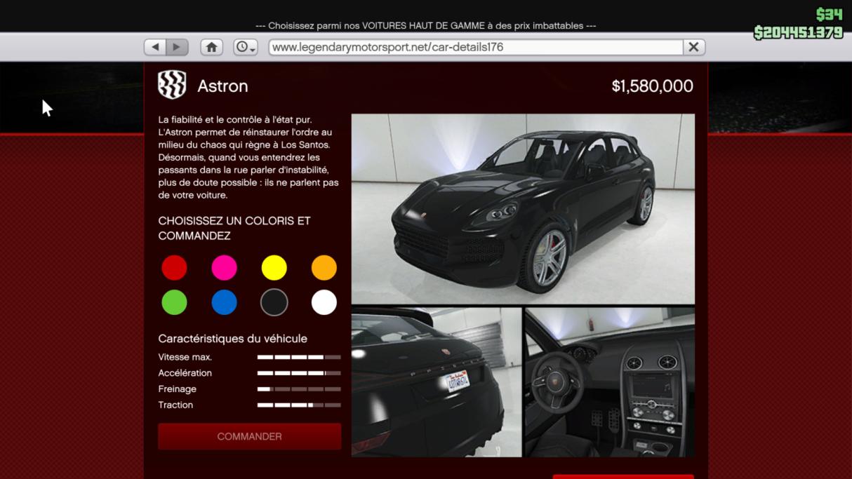
Task: Select the black paint color
Action: tap(274, 302)
